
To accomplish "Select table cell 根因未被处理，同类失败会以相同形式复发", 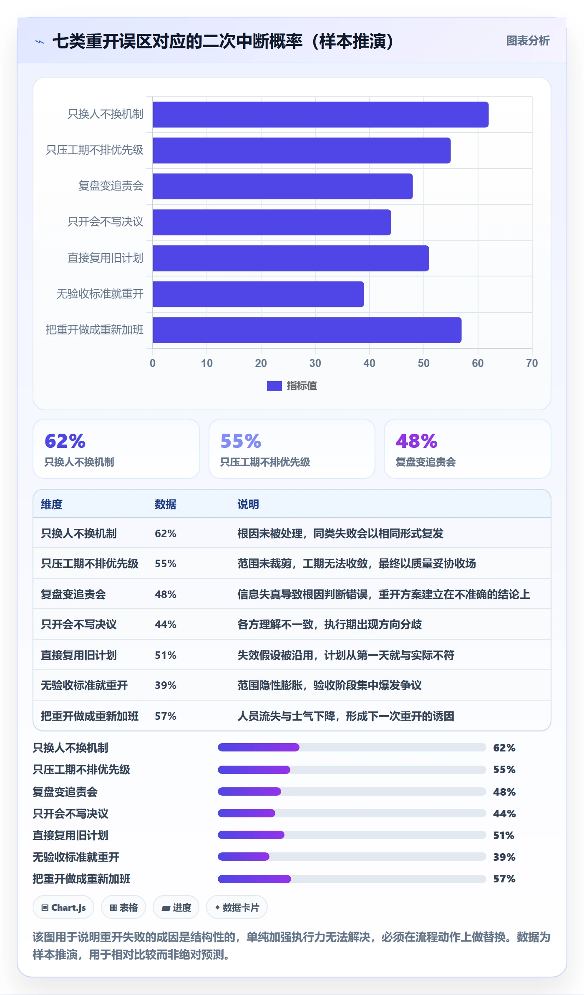I will (340, 533).
